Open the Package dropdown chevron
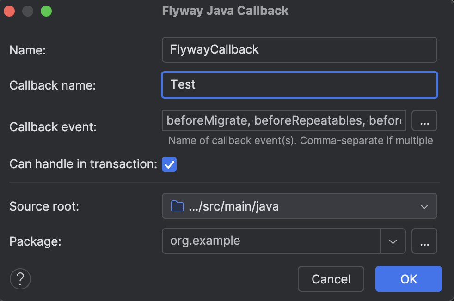Viewport: 454px width, 301px height. coord(394,241)
